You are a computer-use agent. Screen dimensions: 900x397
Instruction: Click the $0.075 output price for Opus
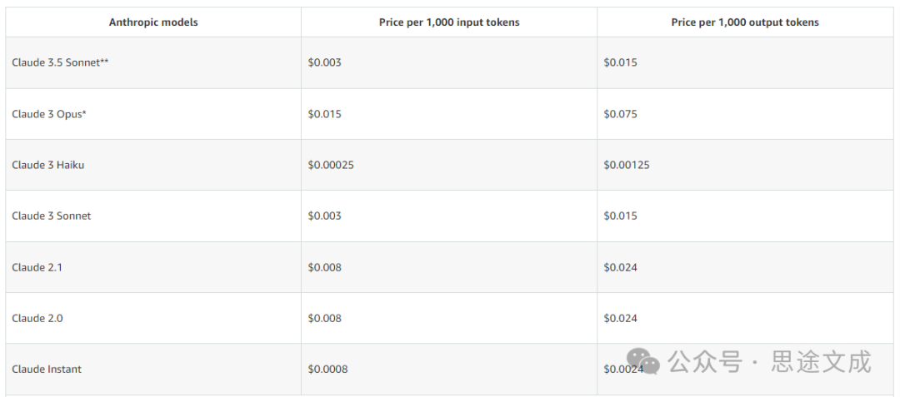pos(621,114)
